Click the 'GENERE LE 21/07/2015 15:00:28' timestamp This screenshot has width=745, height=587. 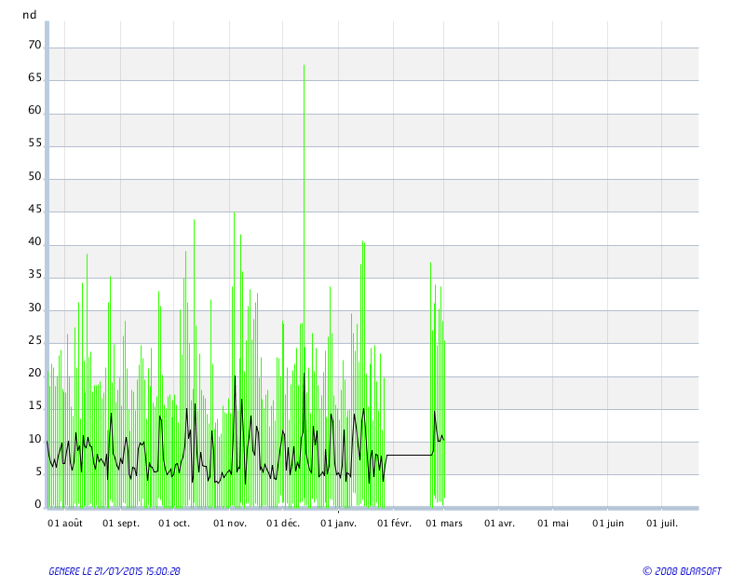tap(115, 571)
